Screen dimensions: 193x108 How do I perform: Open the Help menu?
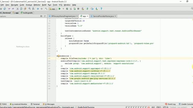click(74, 5)
